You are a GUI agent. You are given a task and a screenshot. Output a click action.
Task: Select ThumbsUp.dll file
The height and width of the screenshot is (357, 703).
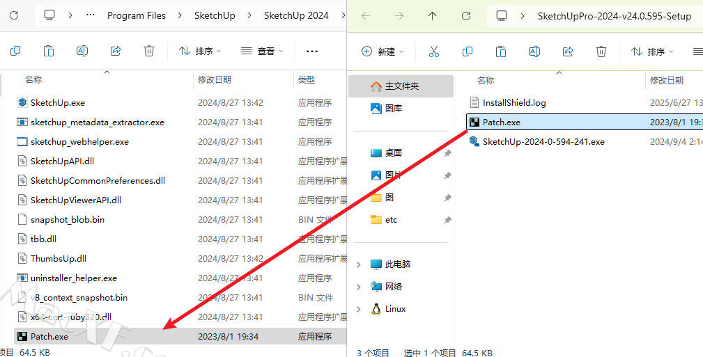tap(59, 258)
